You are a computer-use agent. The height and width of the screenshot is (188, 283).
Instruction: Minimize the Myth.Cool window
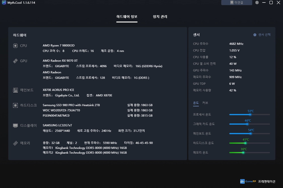coord(264,3)
